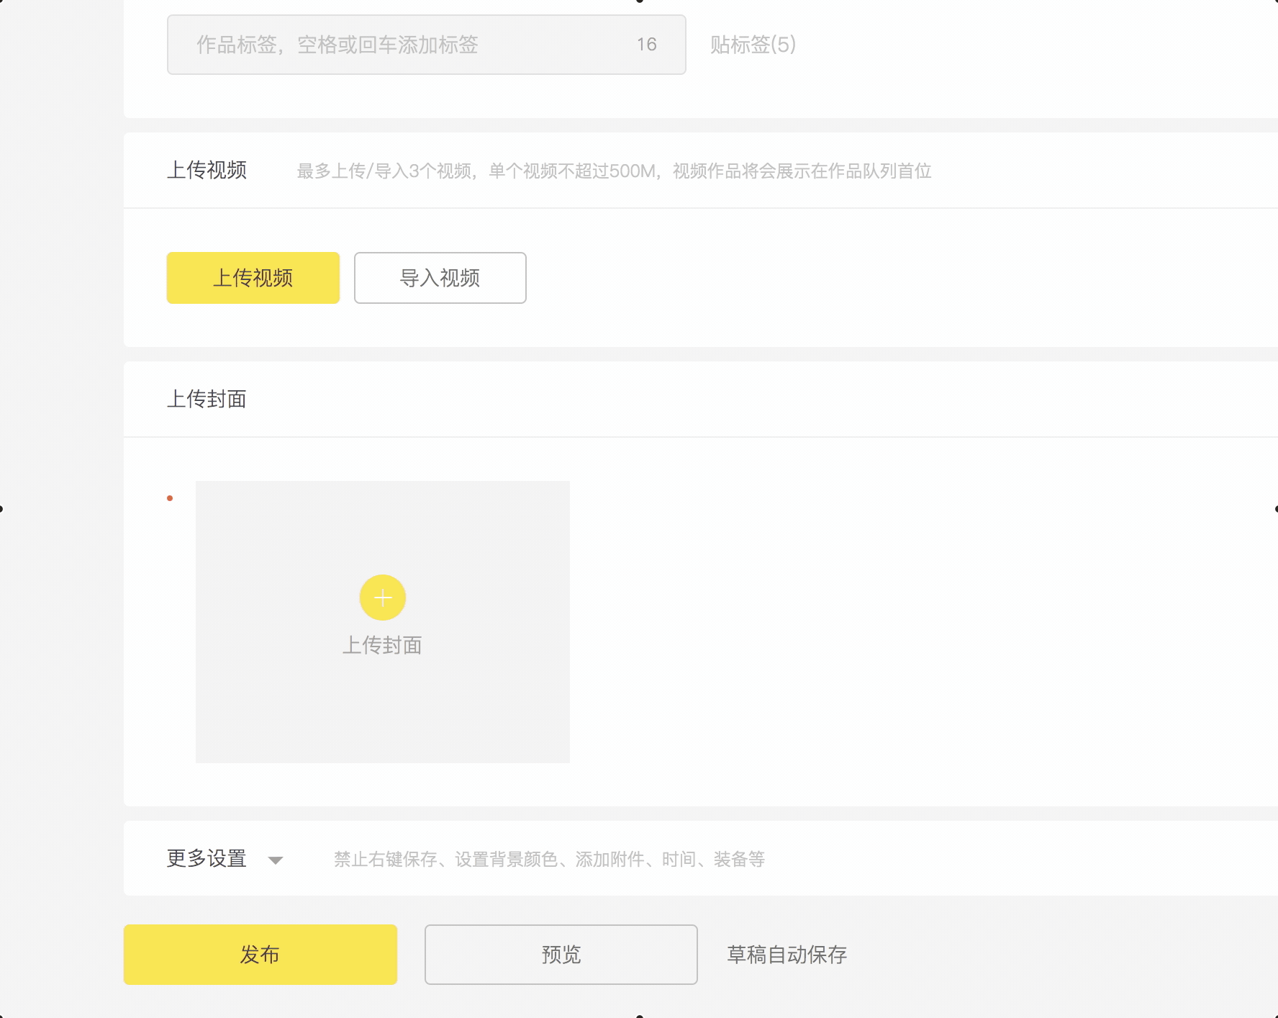Click the hint text about the 500M video limit

pos(614,171)
